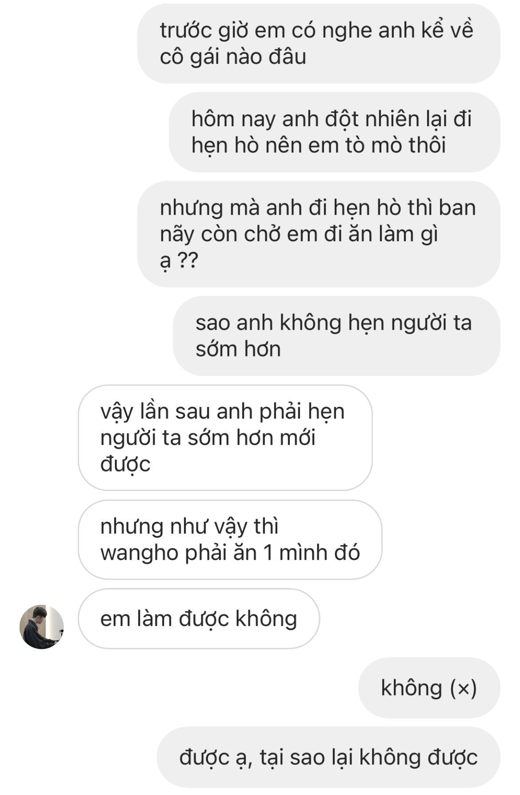The width and height of the screenshot is (520, 795).
Task: Tap 'sao anh không hẹn người ta' bubble
Action: tap(336, 336)
